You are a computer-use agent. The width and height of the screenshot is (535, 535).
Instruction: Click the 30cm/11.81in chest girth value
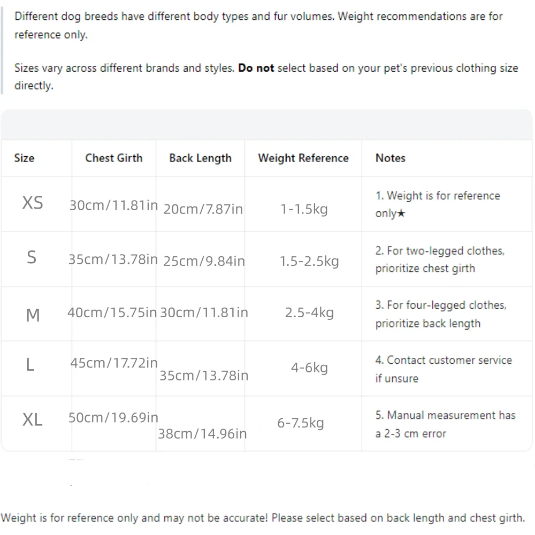(x=113, y=205)
